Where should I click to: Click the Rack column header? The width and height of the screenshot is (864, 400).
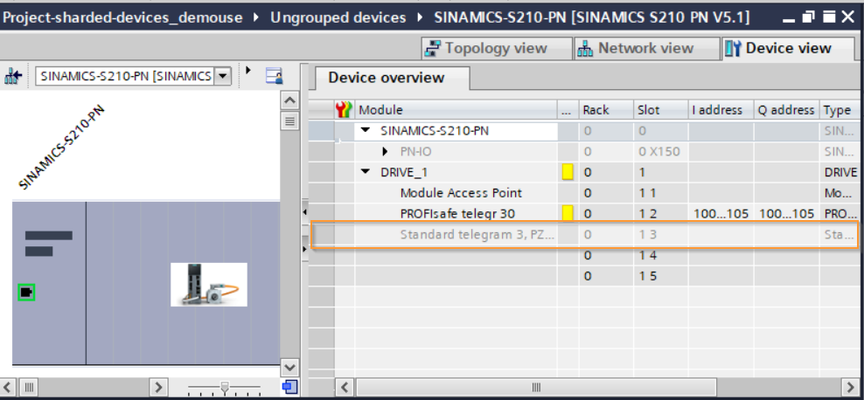[605, 110]
